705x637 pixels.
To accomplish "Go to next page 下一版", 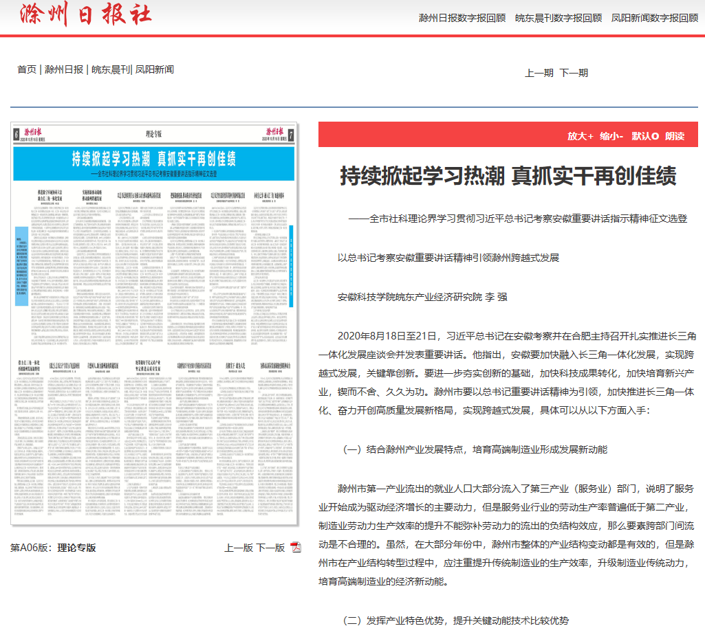I will 271,548.
